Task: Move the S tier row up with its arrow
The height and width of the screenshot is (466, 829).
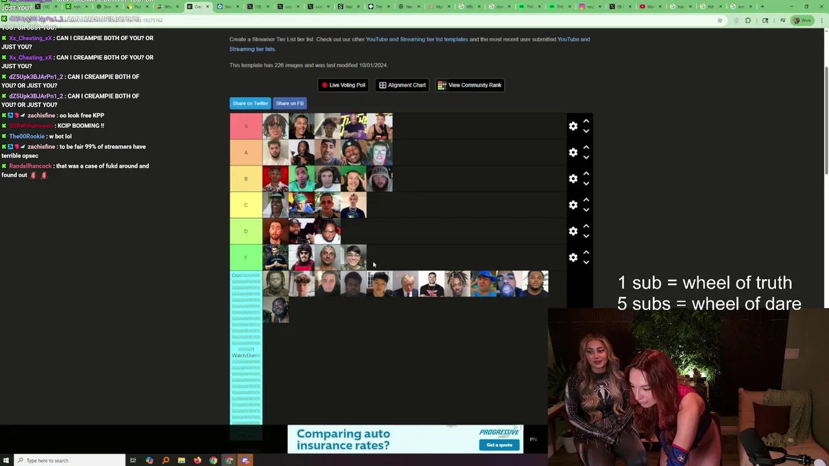Action: pyautogui.click(x=586, y=121)
